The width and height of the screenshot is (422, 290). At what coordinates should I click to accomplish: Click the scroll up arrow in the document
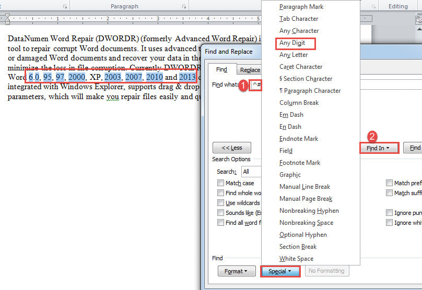[419, 29]
